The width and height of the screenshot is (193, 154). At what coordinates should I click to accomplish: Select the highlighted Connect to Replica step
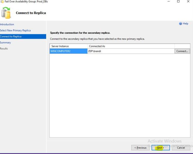tap(11, 37)
